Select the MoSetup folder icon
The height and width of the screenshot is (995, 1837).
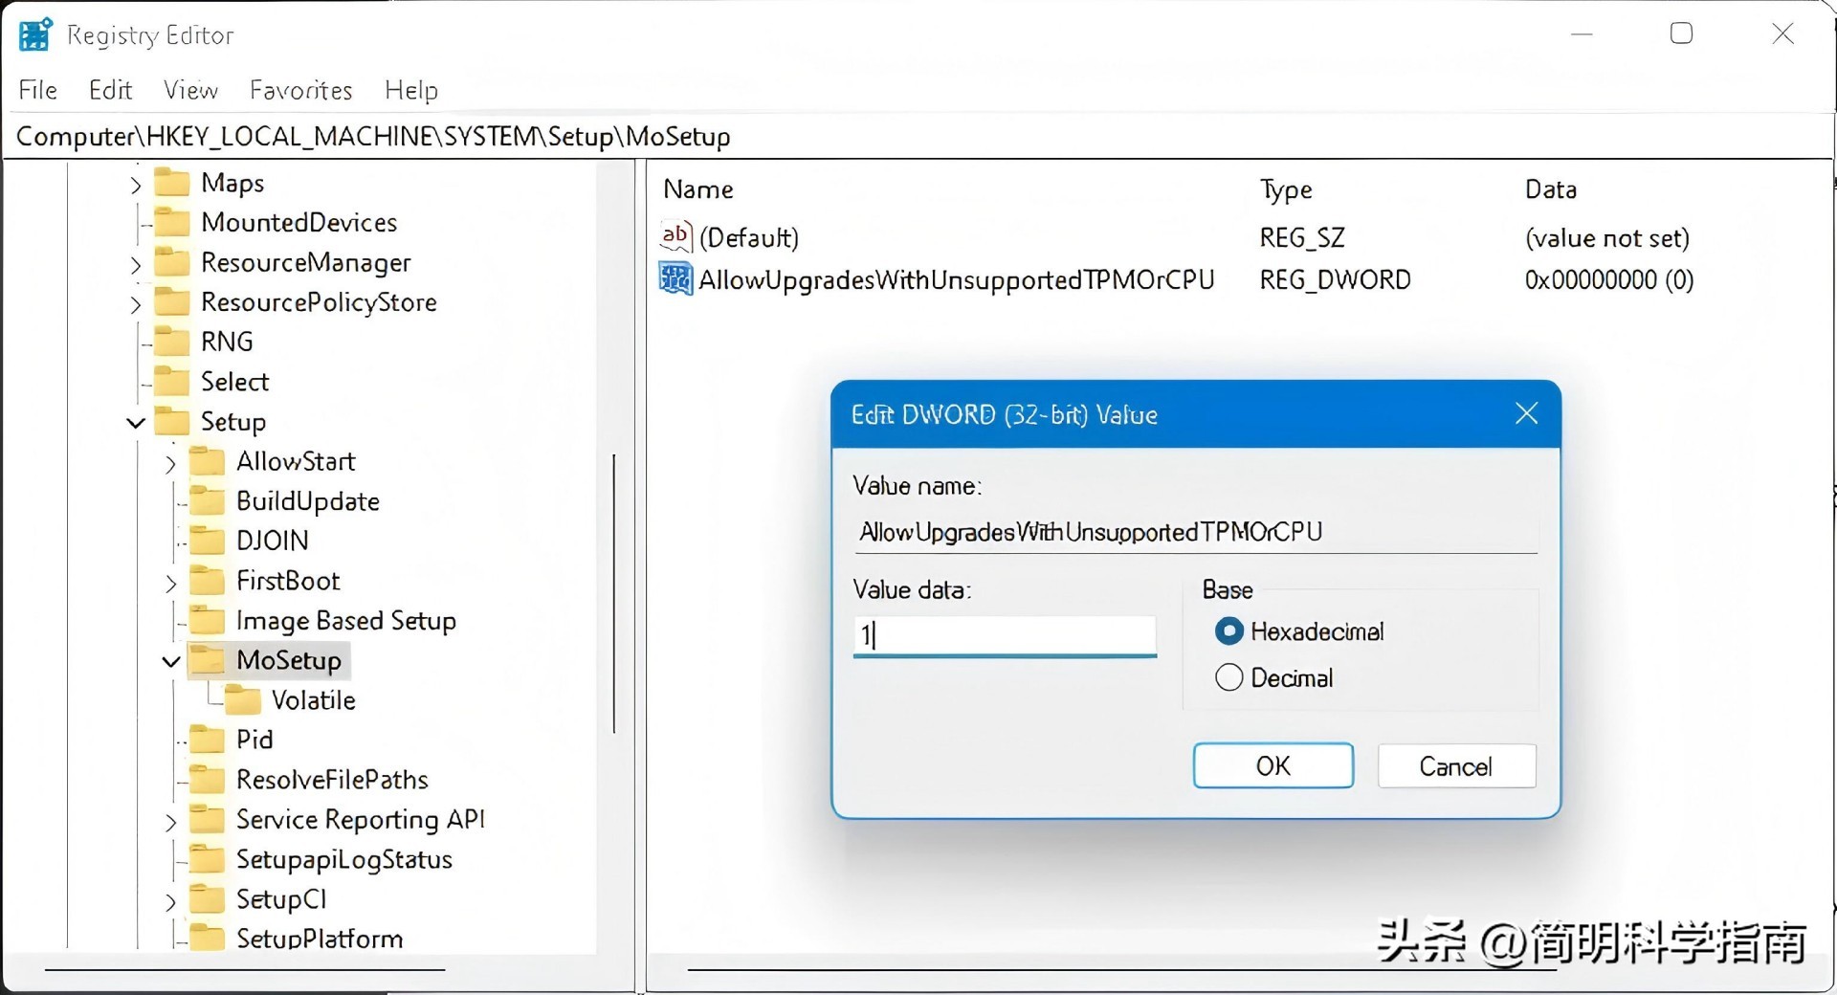pos(209,659)
